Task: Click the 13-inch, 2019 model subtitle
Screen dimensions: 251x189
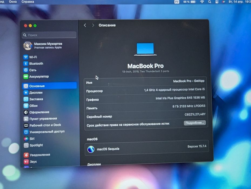Action: point(146,71)
